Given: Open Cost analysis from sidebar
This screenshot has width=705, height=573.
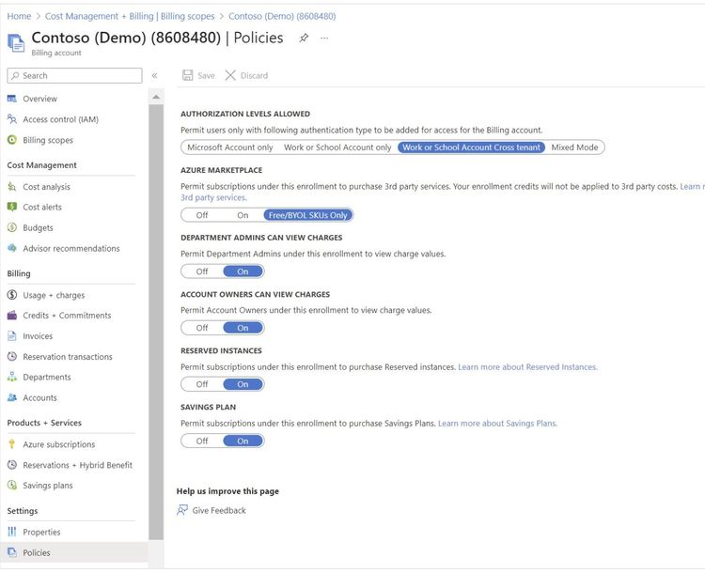Looking at the screenshot, I should pyautogui.click(x=46, y=187).
